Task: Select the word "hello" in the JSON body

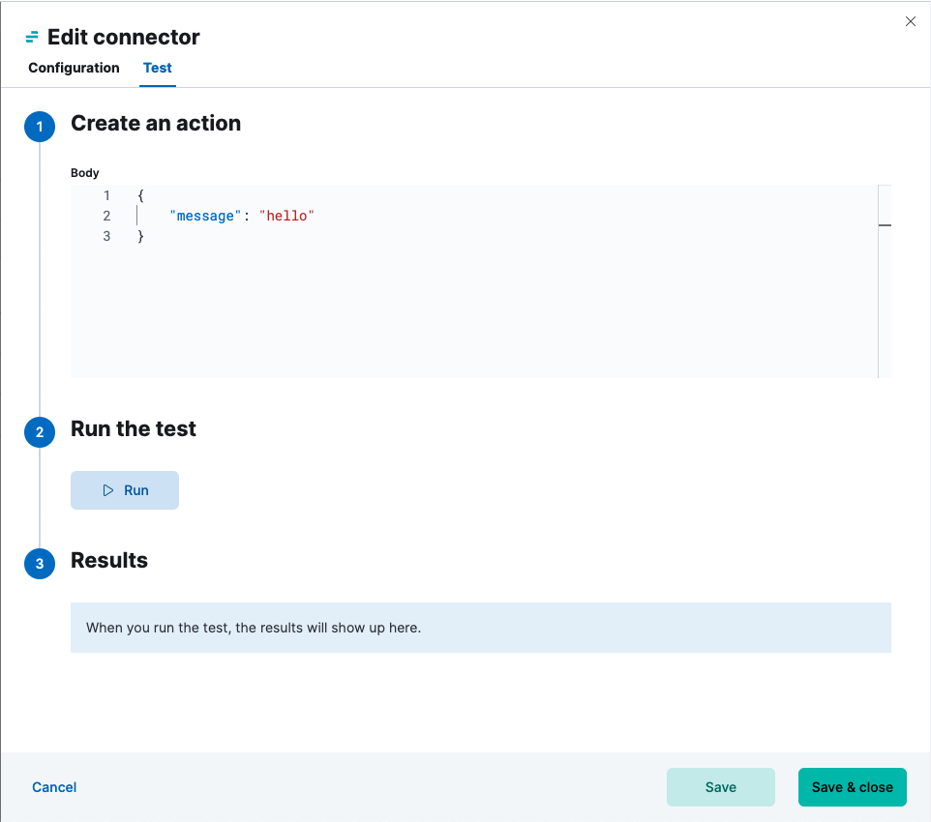Action: tap(286, 216)
